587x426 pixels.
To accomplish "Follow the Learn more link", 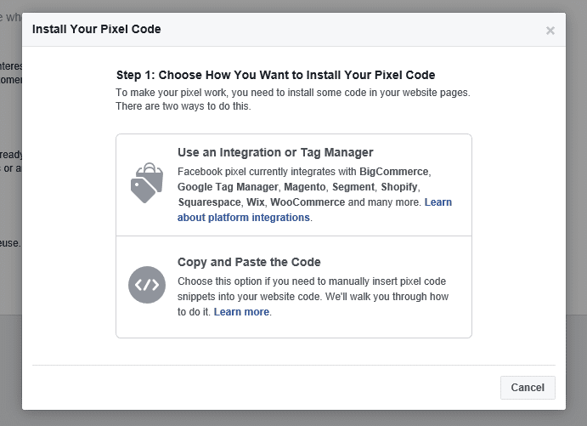I will 241,312.
